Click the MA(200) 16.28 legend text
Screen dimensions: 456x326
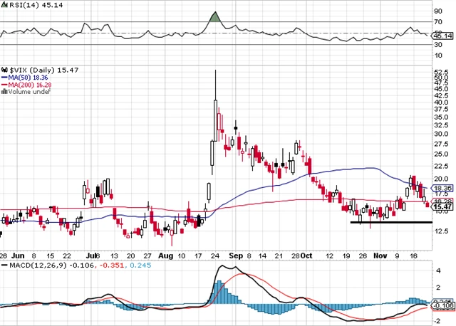click(x=29, y=84)
